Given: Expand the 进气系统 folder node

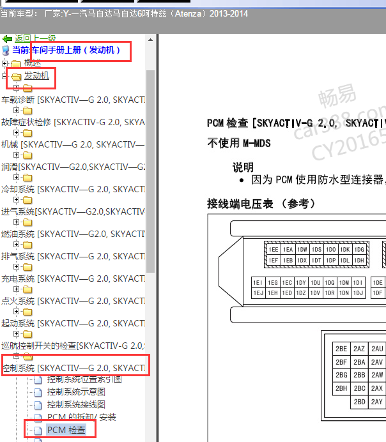Looking at the screenshot, I should tap(17, 199).
